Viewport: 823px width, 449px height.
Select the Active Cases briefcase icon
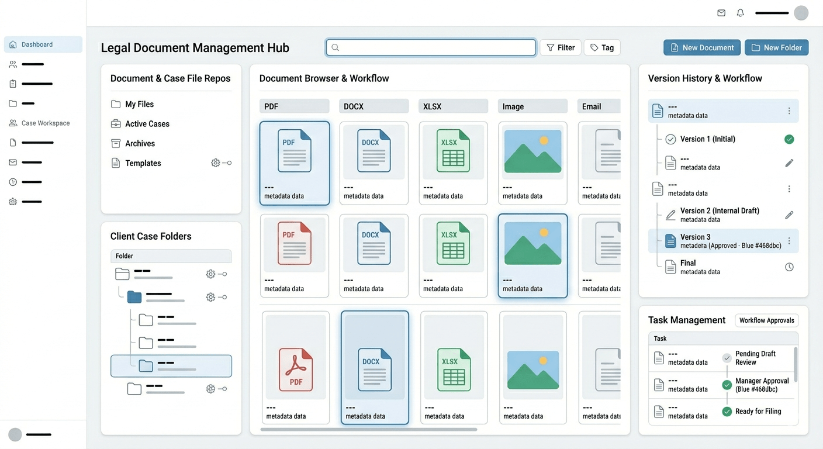pyautogui.click(x=116, y=124)
